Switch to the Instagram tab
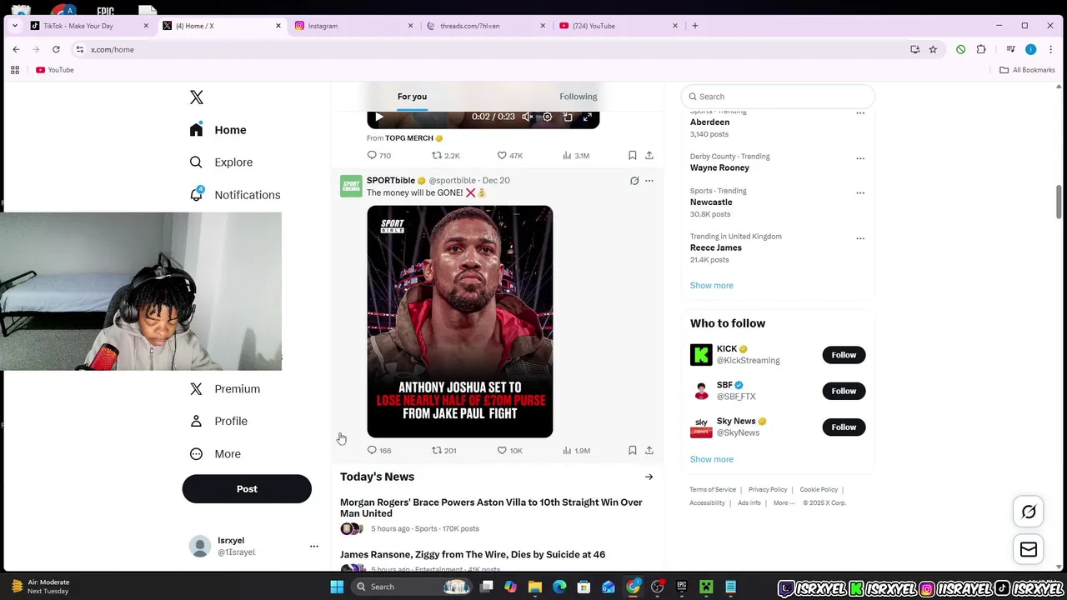This screenshot has height=600, width=1067. (354, 26)
